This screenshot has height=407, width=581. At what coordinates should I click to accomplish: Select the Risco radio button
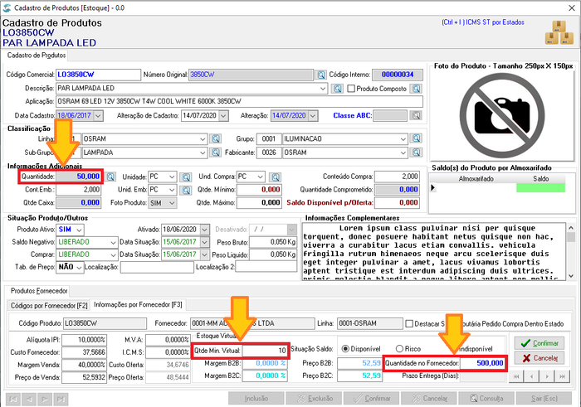[399, 349]
